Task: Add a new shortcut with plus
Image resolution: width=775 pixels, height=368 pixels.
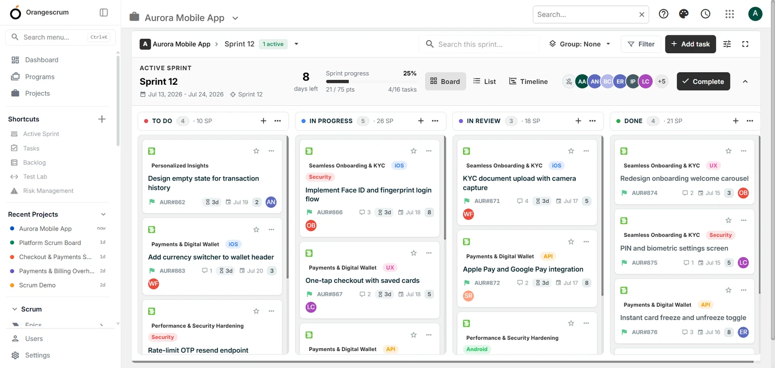Action: point(102,119)
